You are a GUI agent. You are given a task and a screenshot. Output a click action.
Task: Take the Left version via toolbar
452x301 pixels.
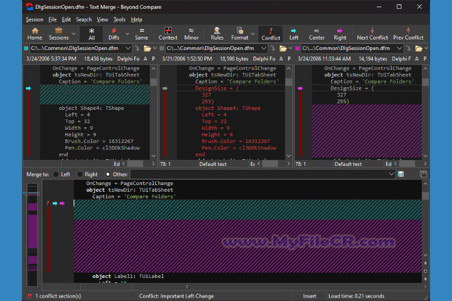pyautogui.click(x=294, y=34)
